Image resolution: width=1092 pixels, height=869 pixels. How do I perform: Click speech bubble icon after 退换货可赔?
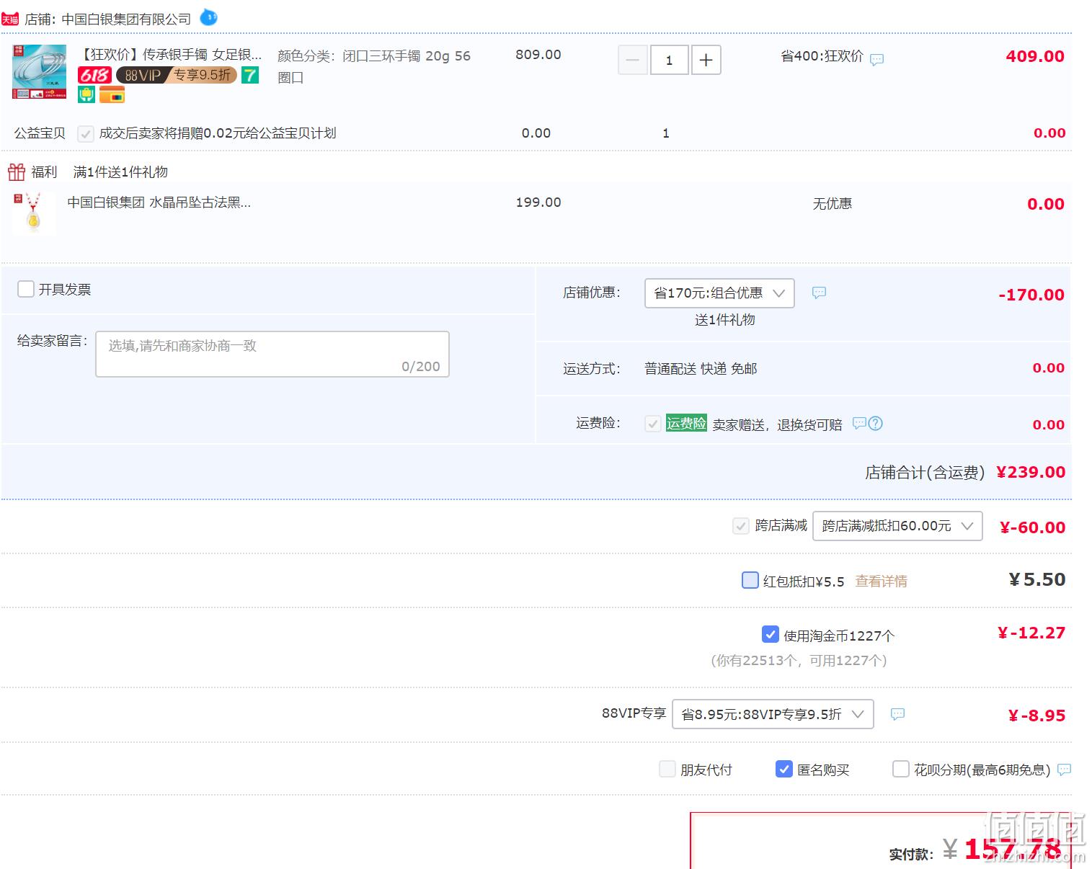pyautogui.click(x=858, y=423)
